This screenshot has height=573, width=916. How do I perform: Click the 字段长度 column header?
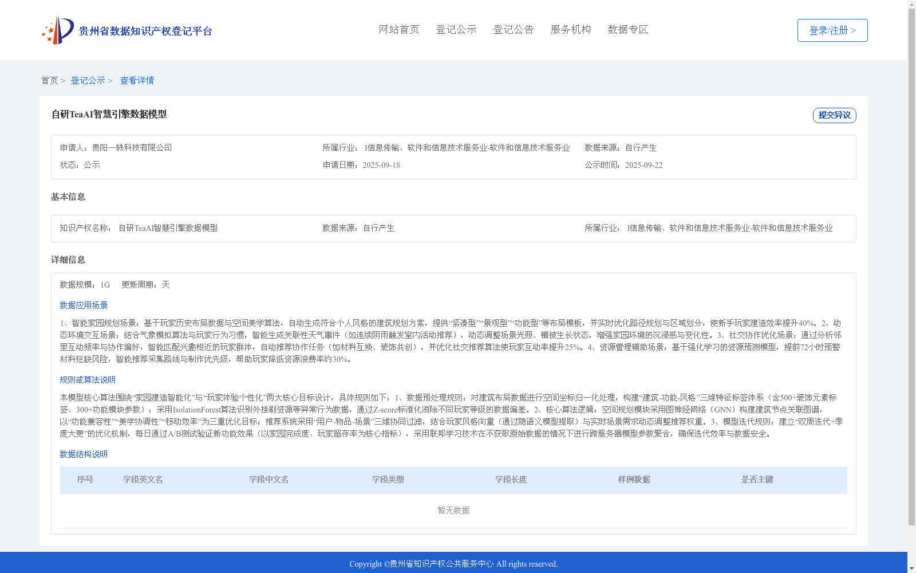511,480
